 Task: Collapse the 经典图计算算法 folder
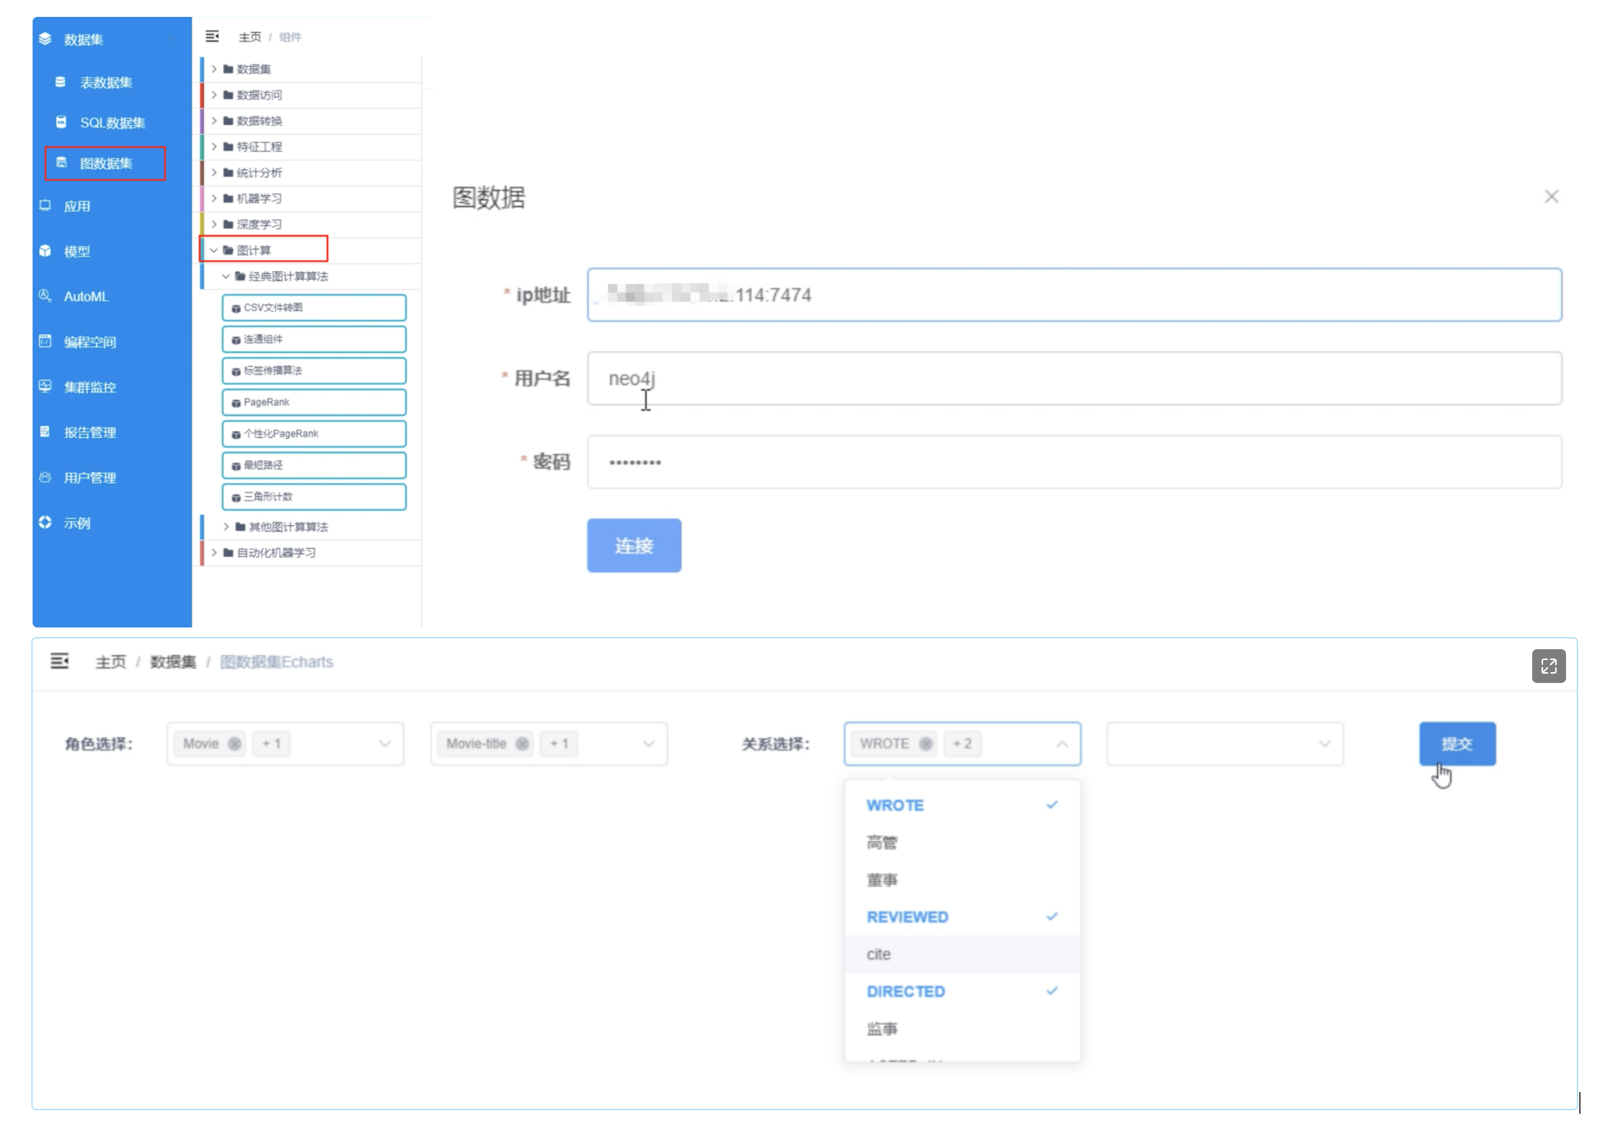(226, 276)
